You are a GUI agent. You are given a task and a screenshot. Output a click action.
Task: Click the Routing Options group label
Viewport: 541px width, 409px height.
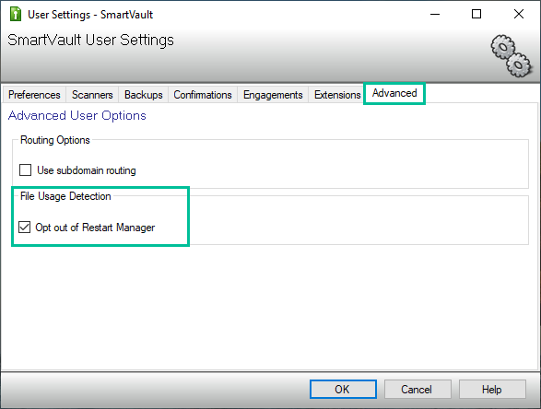point(55,140)
